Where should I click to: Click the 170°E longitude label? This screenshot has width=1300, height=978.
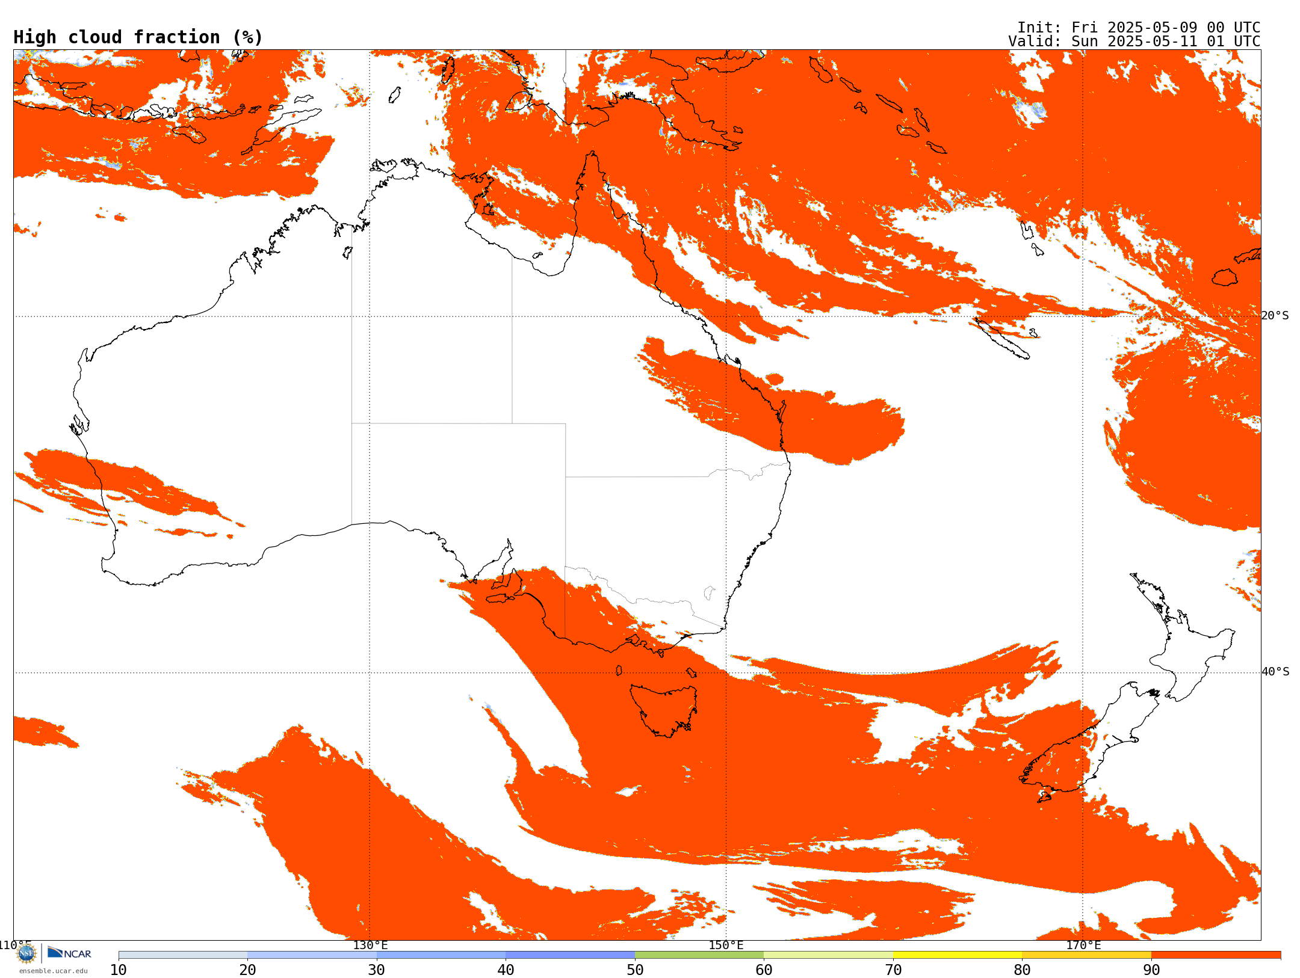[x=1083, y=945]
